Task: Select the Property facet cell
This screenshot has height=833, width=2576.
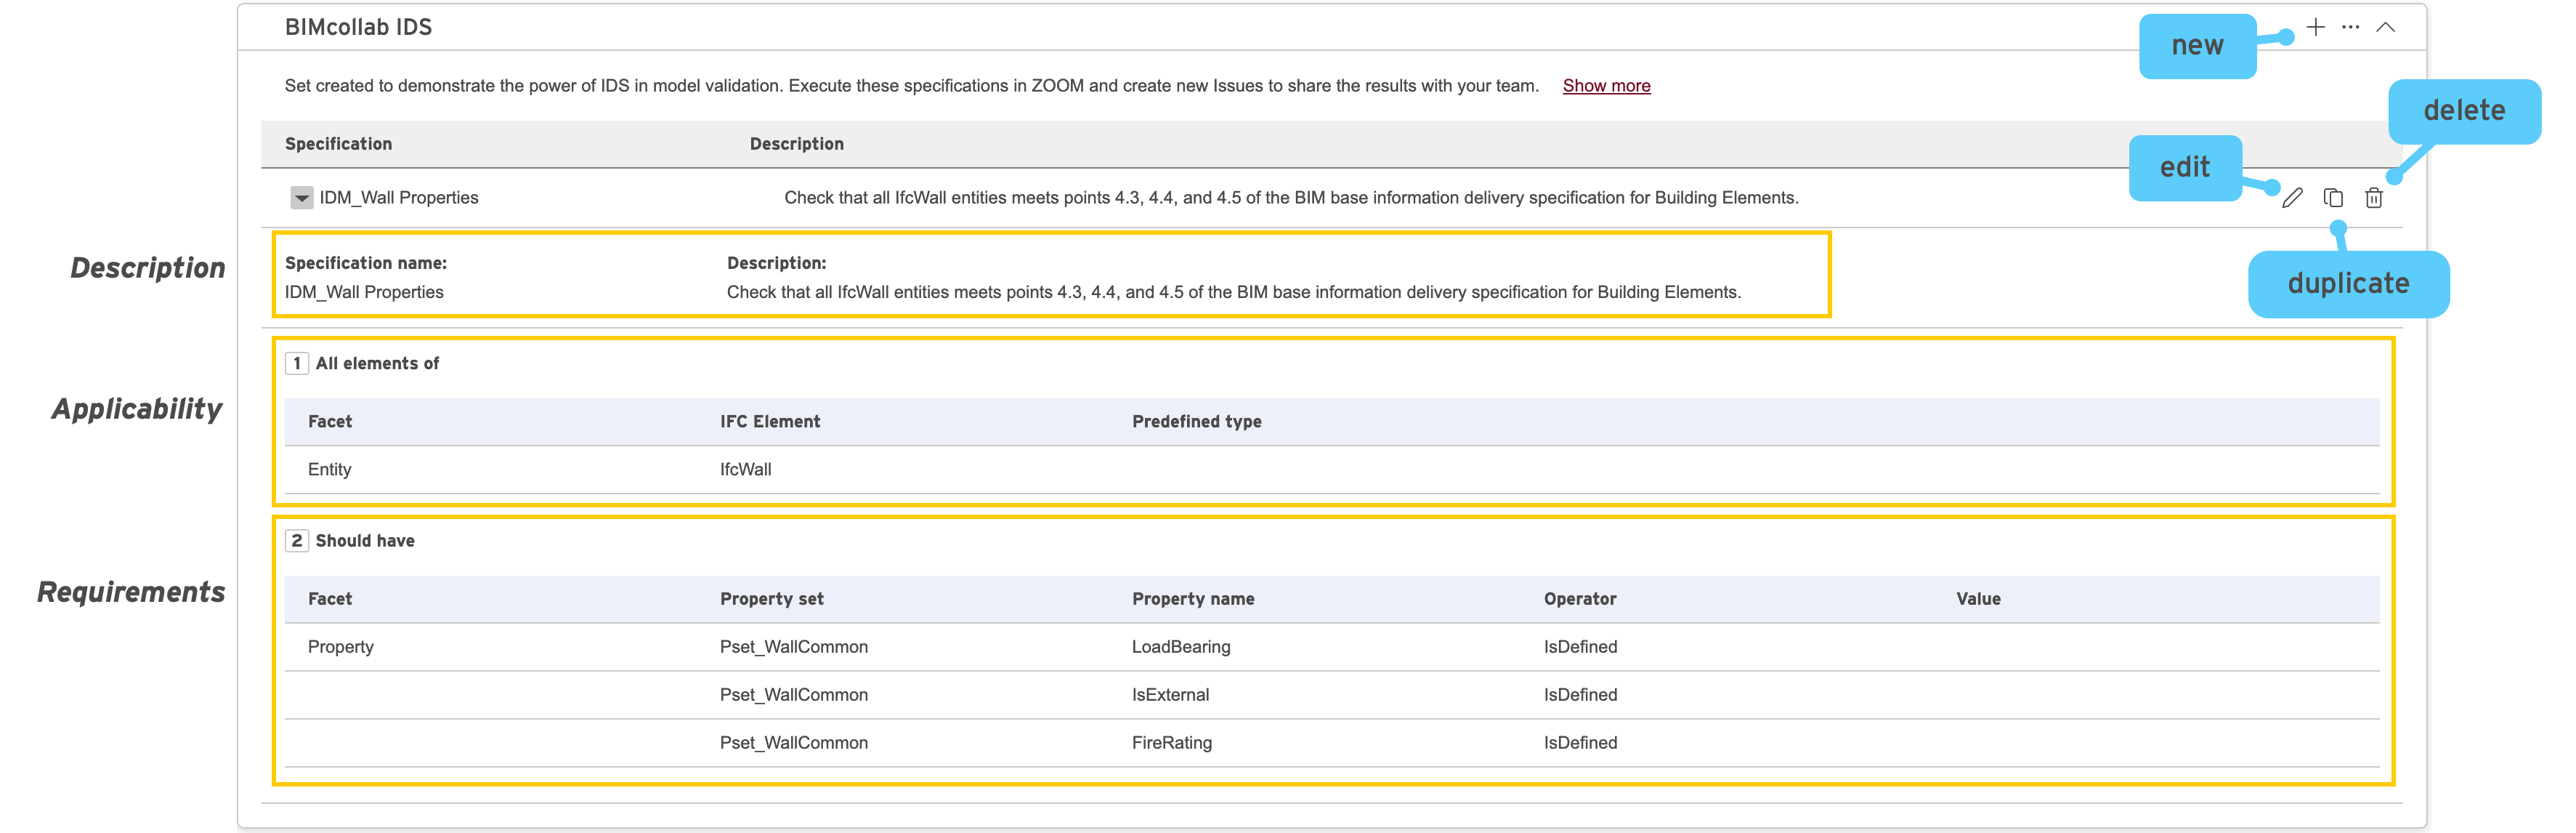Action: pyautogui.click(x=341, y=647)
